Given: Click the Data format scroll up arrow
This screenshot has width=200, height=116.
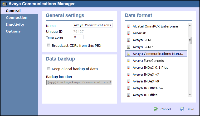Looking at the screenshot, I should 190,25.
